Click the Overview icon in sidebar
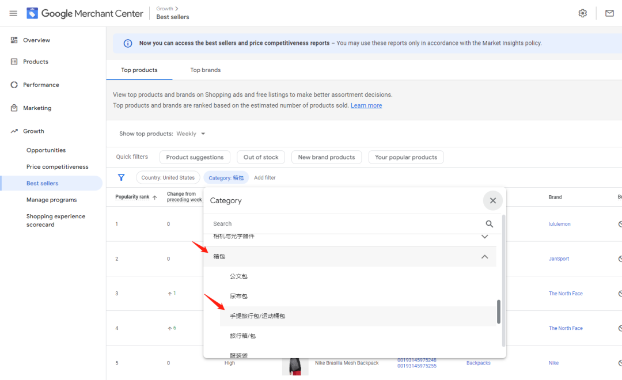Viewport: 622px width, 380px height. (14, 40)
